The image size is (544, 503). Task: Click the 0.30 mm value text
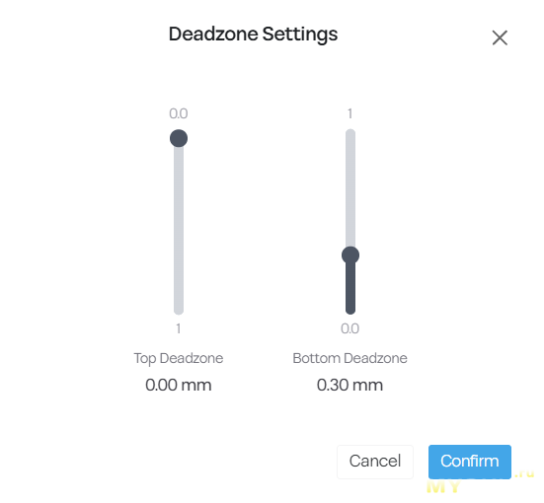[x=350, y=385]
